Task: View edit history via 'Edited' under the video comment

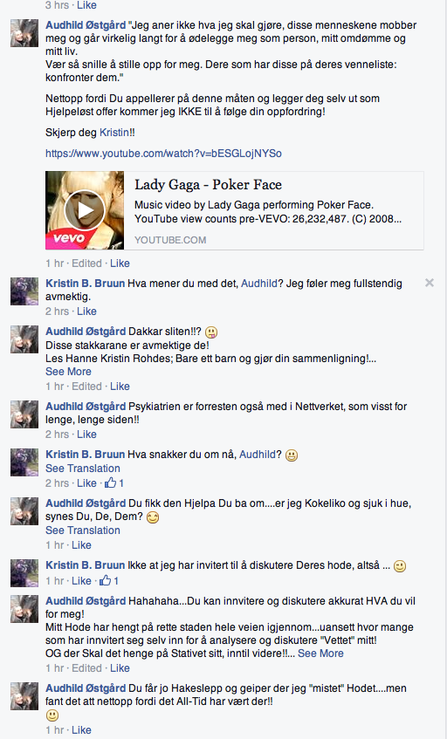Action: click(86, 263)
